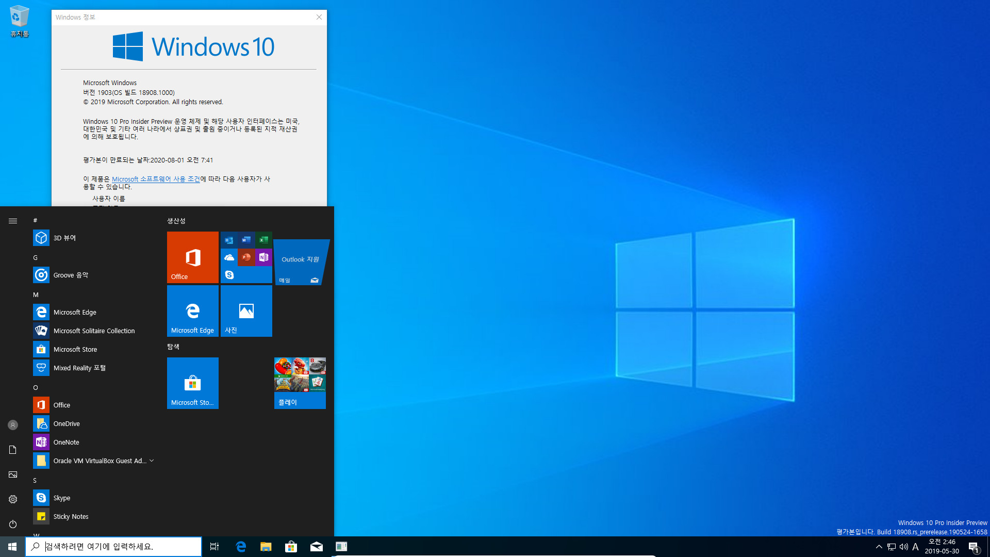This screenshot has width=990, height=557.
Task: Launch Groove 음악 from app list
Action: 93,275
